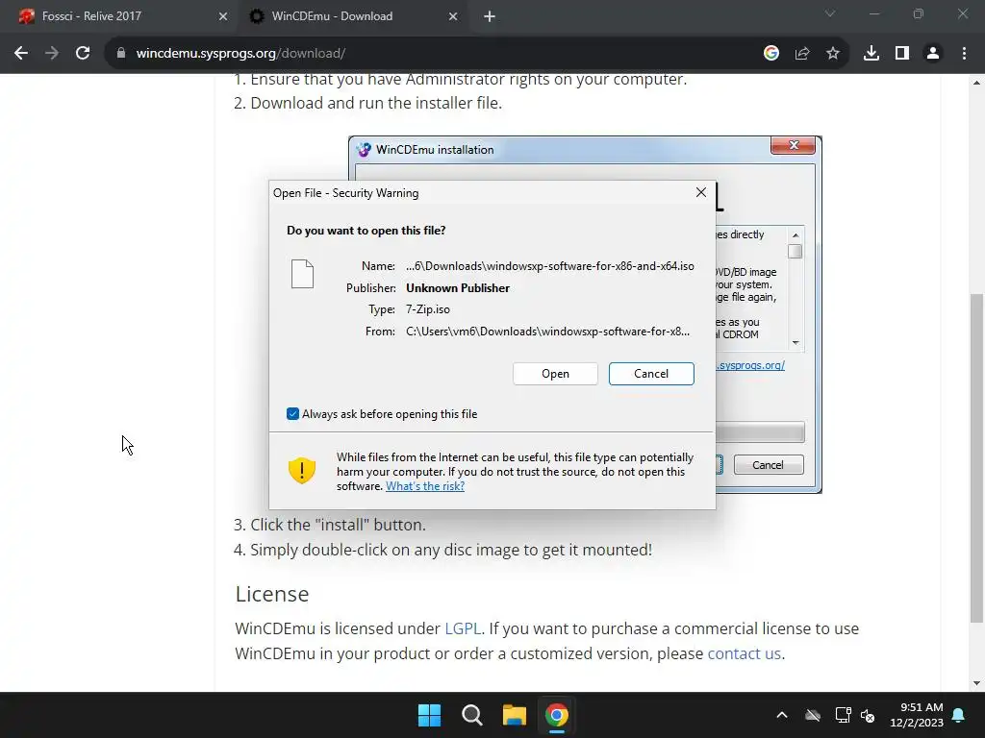985x738 pixels.
Task: Click the padlock site info icon
Action: pyautogui.click(x=121, y=54)
